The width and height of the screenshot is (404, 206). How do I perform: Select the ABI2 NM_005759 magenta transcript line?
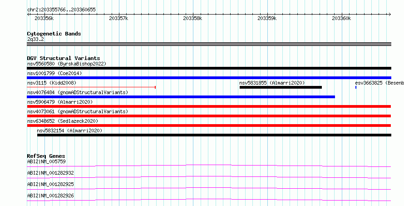click(209, 166)
